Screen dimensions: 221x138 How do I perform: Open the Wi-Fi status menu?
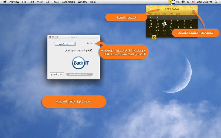pyautogui.click(x=183, y=2)
